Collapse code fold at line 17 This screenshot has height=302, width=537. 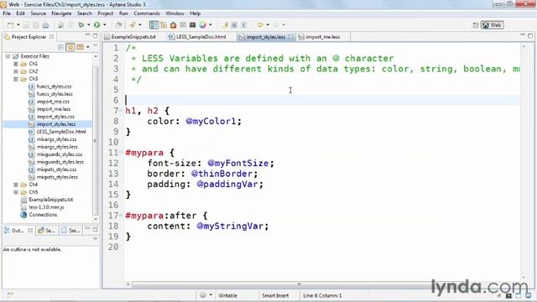click(x=121, y=216)
